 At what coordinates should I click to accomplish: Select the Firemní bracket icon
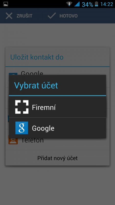pyautogui.click(x=22, y=107)
